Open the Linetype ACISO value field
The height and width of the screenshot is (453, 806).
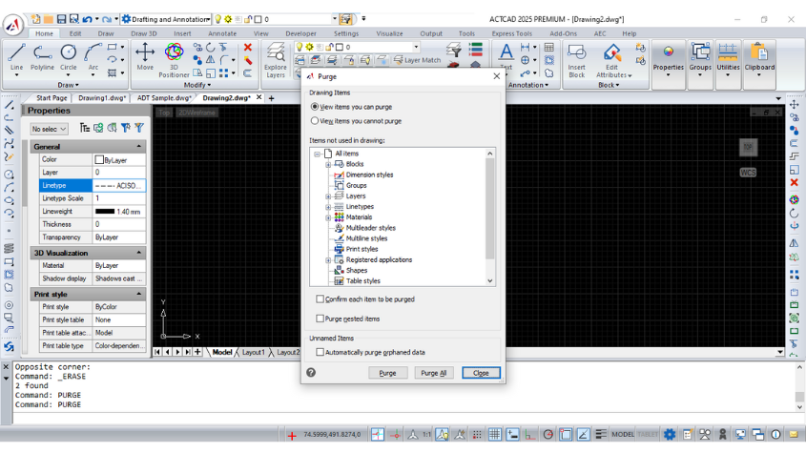pyautogui.click(x=118, y=186)
